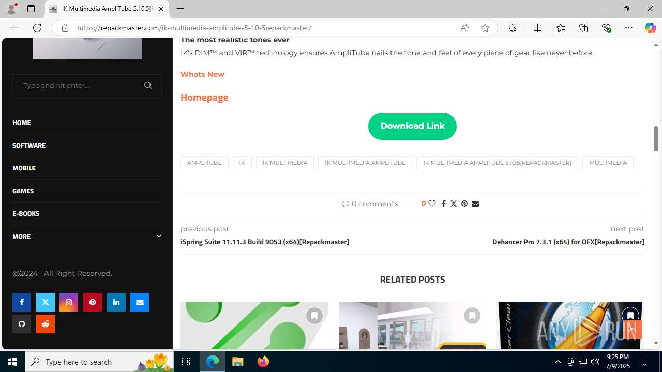Bookmark the first related post thumbnail
The width and height of the screenshot is (662, 372).
pyautogui.click(x=314, y=316)
